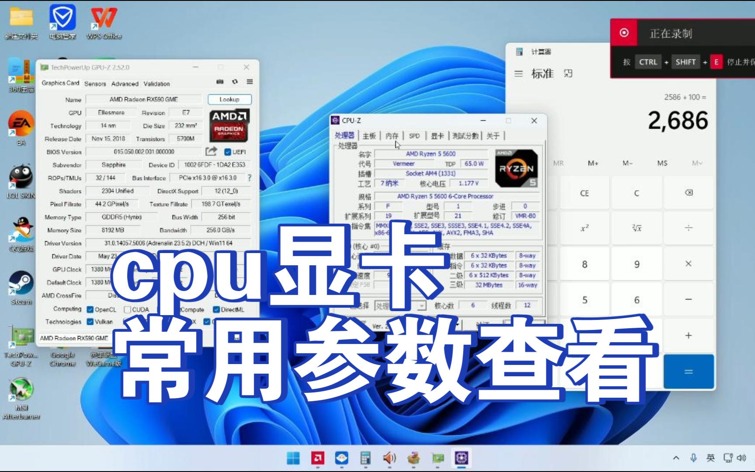Open the CPU-Z 内存 tab
Viewport: 755px width, 472px height.
pyautogui.click(x=392, y=136)
